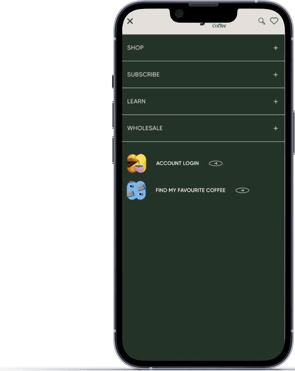Screen dimensions: 295x371
Task: Click arrow icon beside Find My Favourite Coffee
Action: coord(242,190)
